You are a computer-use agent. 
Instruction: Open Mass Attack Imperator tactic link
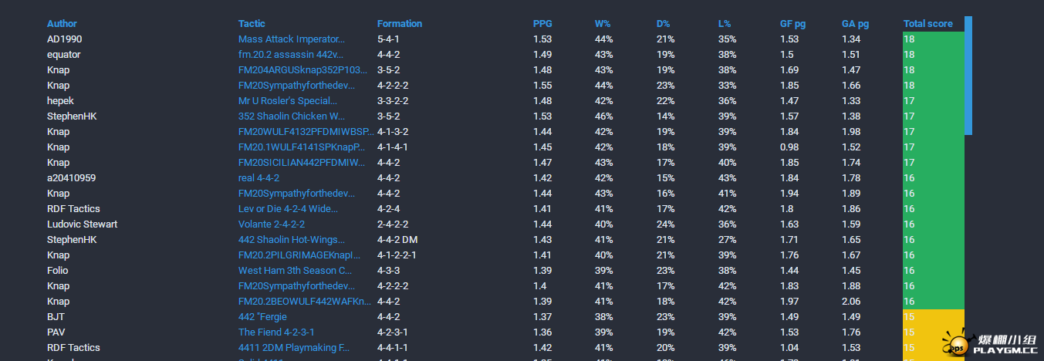[x=292, y=39]
